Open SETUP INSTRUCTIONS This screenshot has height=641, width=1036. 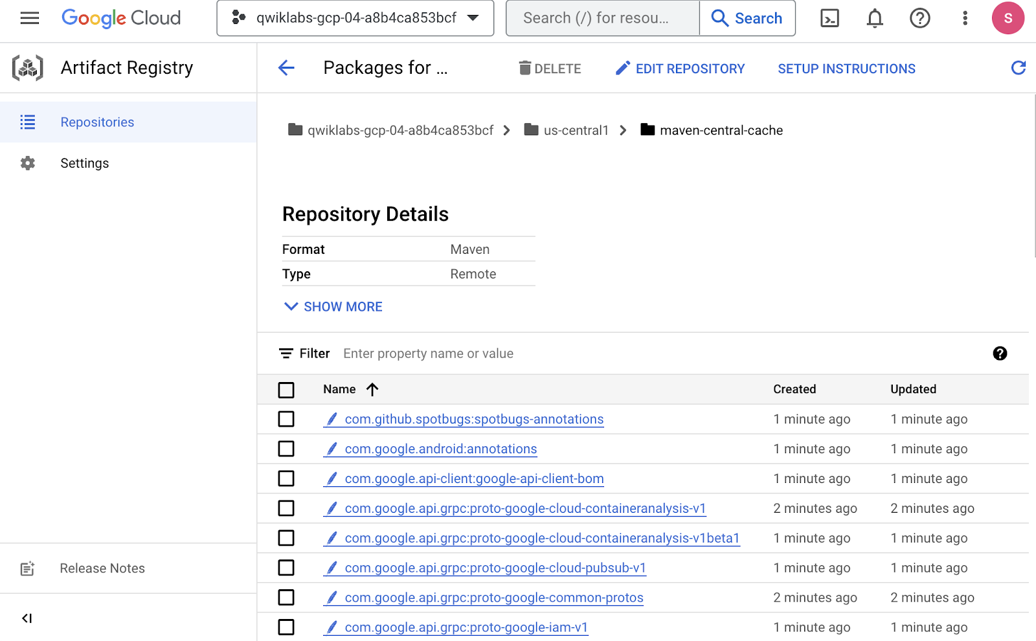pos(846,69)
